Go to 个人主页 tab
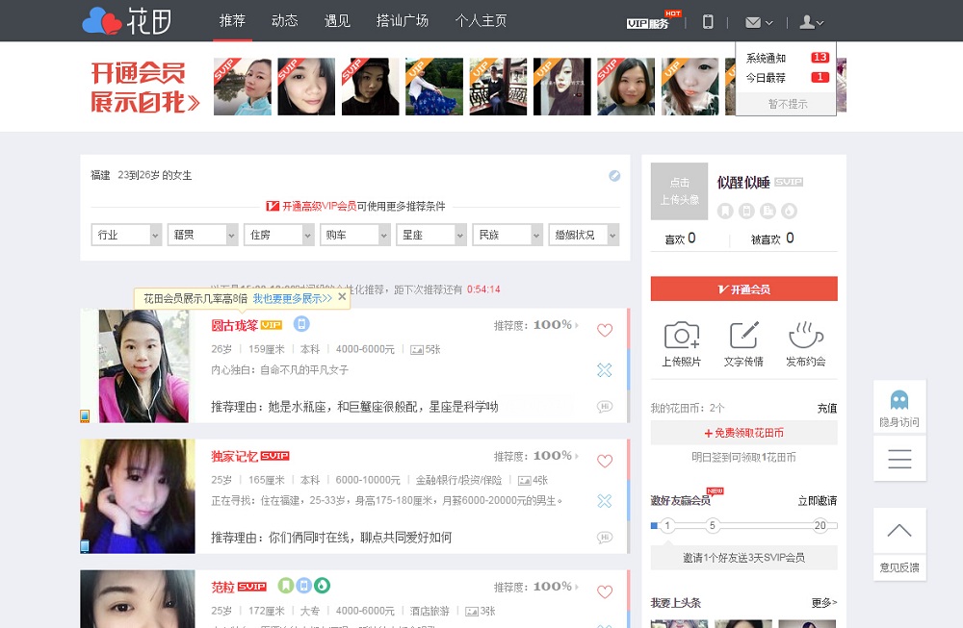Image resolution: width=963 pixels, height=628 pixels. point(481,21)
